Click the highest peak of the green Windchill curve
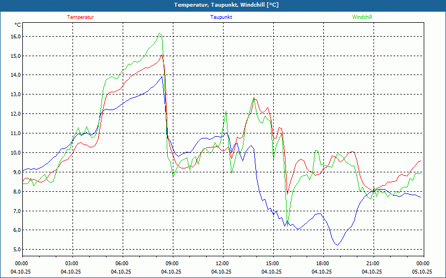 (160, 33)
